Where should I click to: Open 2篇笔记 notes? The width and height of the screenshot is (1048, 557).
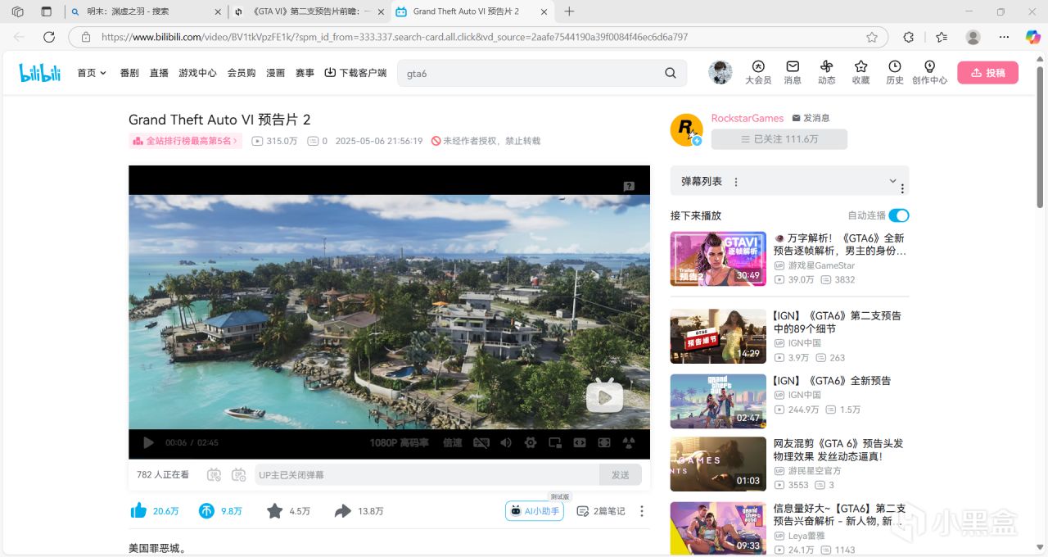tap(601, 511)
